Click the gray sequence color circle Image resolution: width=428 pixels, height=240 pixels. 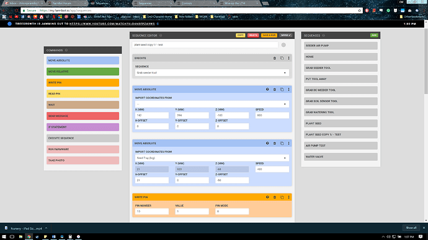point(283,45)
